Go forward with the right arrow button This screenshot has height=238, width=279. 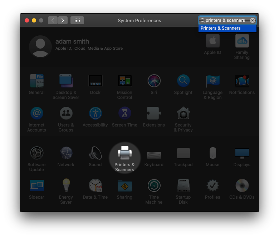63,20
